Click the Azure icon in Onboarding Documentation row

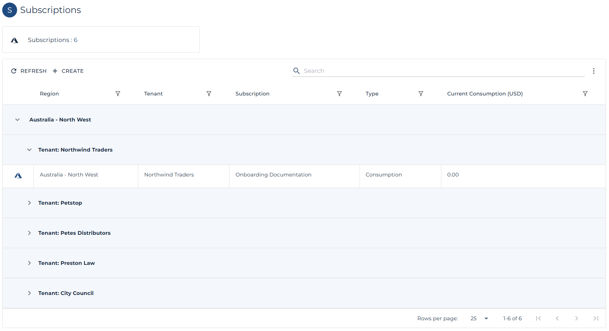(18, 176)
